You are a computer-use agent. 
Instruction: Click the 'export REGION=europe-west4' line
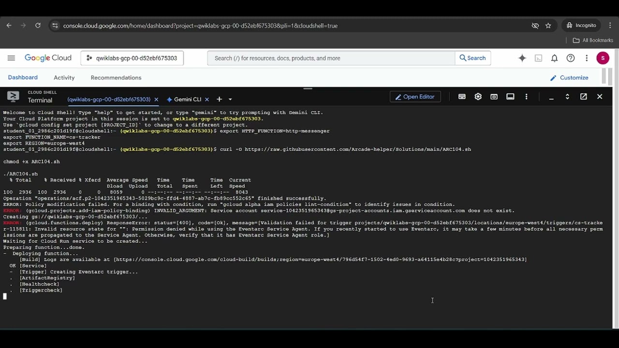click(44, 143)
